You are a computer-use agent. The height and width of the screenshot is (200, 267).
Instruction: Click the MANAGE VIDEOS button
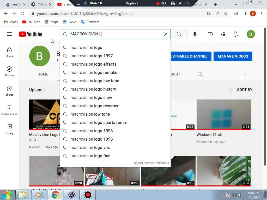click(x=233, y=56)
